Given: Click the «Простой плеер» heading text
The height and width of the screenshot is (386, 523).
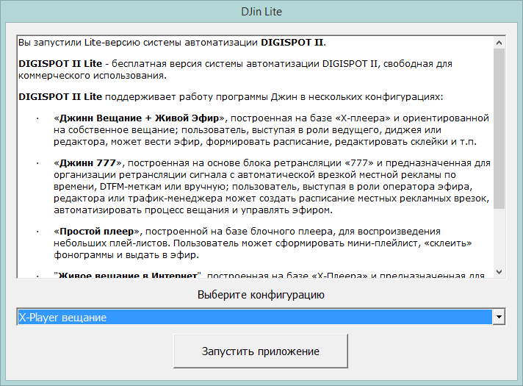Looking at the screenshot, I should pos(96,232).
